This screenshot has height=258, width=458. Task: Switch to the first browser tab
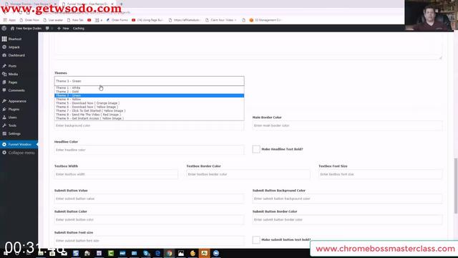click(x=30, y=4)
